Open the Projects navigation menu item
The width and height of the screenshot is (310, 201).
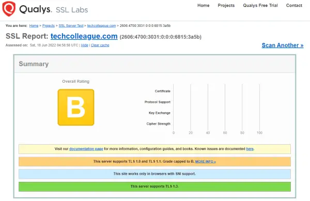click(226, 6)
